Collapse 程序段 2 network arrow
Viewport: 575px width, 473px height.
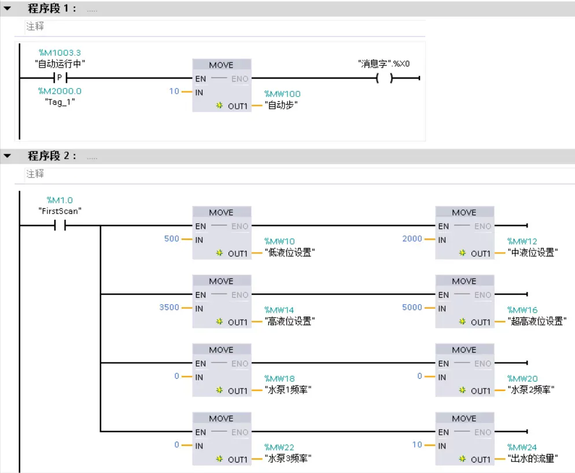click(x=8, y=156)
